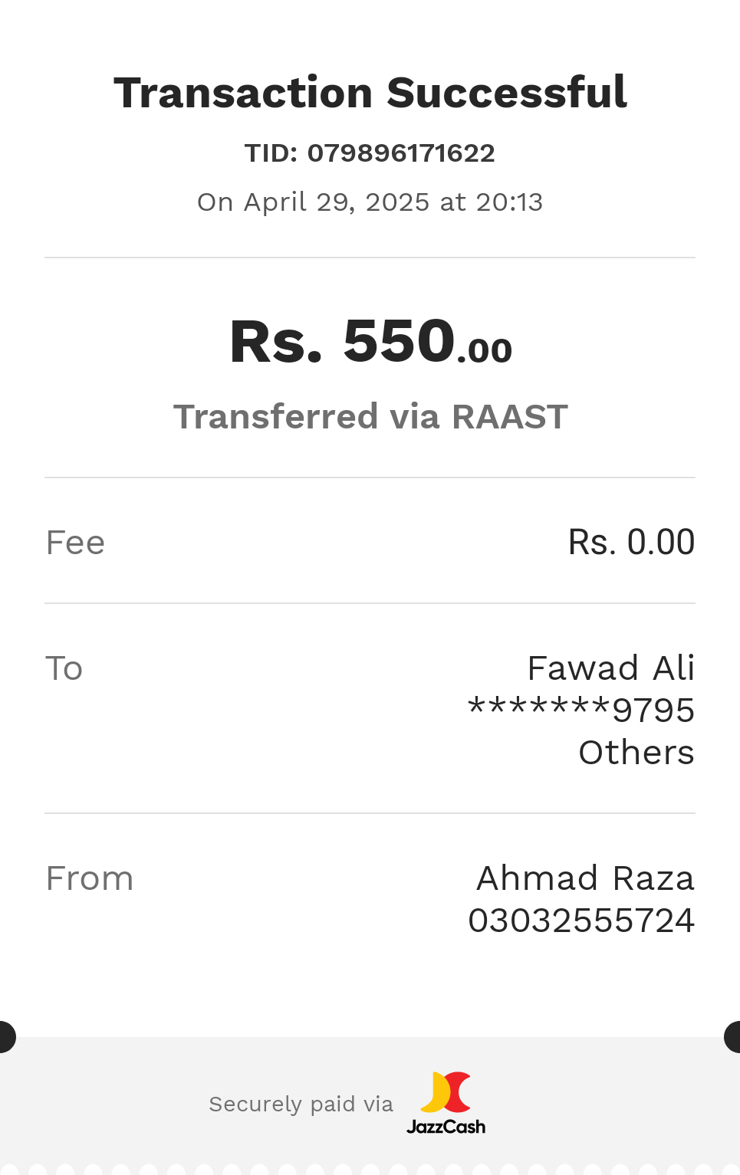Click Transferred via RAAST text

370,417
